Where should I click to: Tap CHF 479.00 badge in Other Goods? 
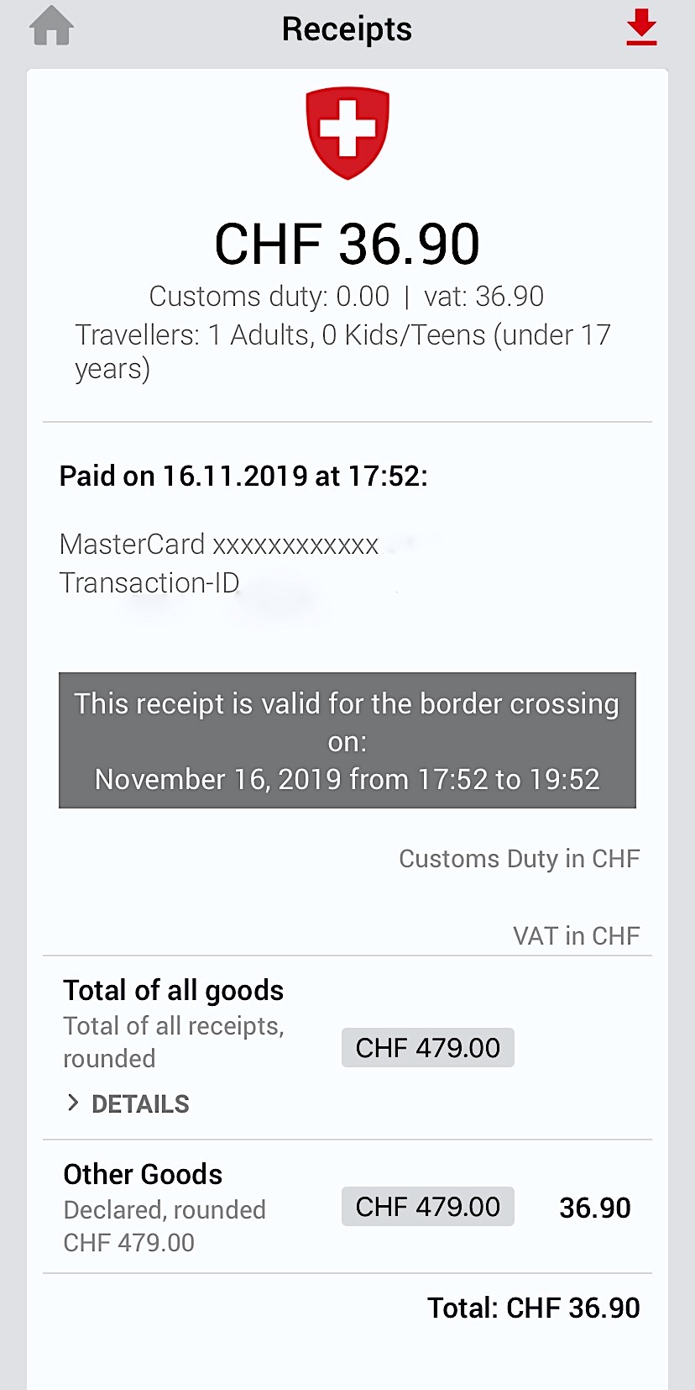click(428, 1207)
